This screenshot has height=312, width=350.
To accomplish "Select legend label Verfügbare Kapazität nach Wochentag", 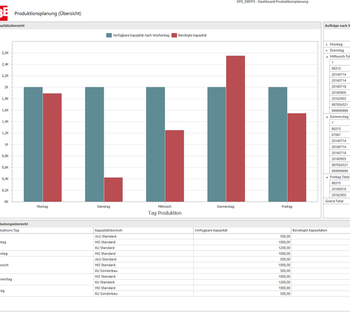I will click(141, 35).
